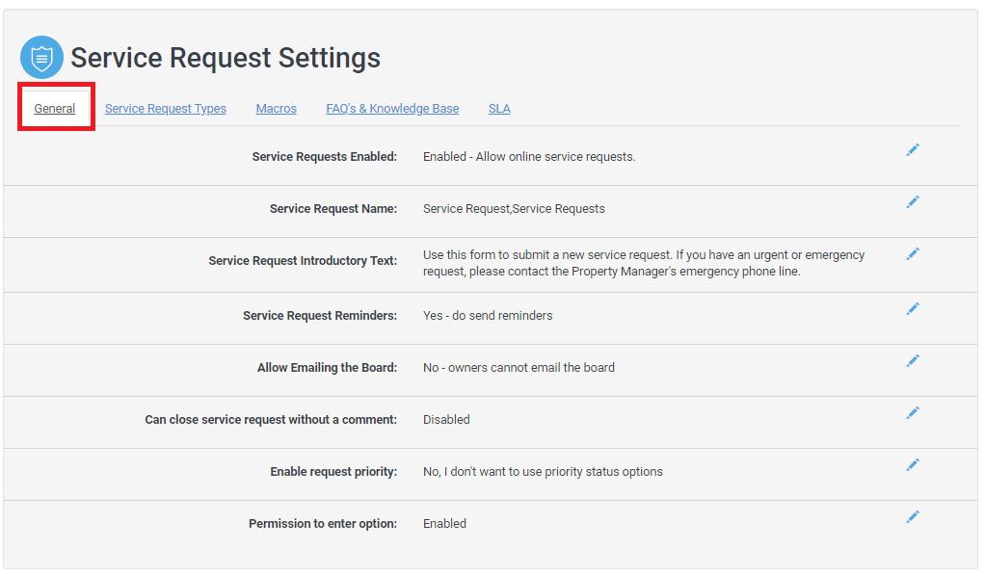Edit close service request without comment setting
Image resolution: width=985 pixels, height=575 pixels.
click(912, 413)
